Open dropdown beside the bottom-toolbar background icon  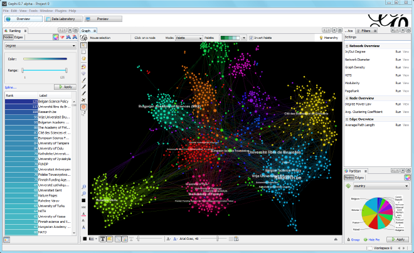pyautogui.click(x=96, y=239)
